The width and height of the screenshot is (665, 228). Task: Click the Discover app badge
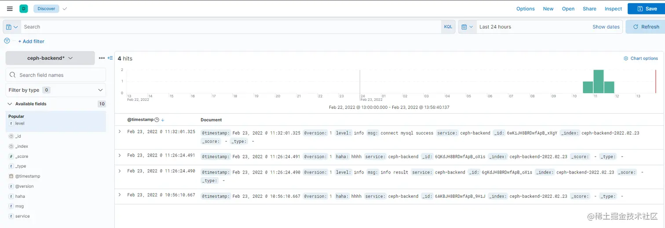(46, 8)
